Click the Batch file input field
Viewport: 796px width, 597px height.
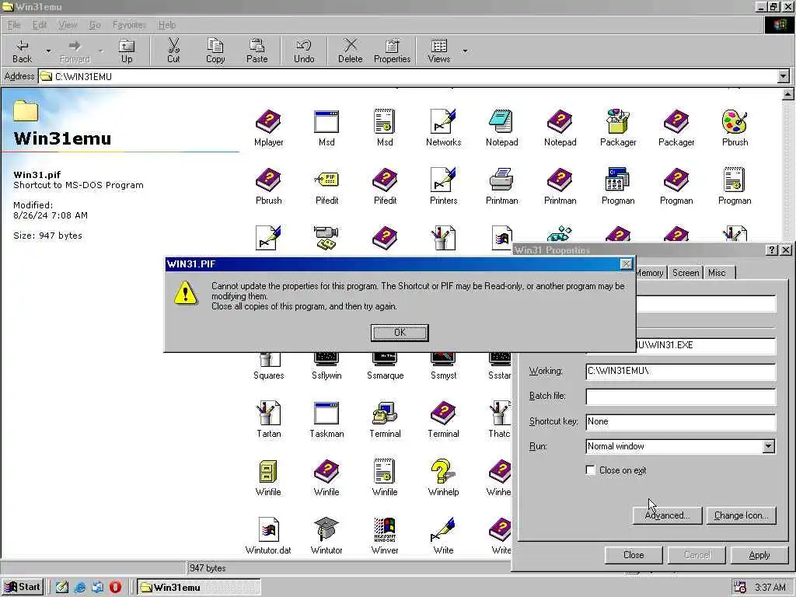[x=680, y=396]
